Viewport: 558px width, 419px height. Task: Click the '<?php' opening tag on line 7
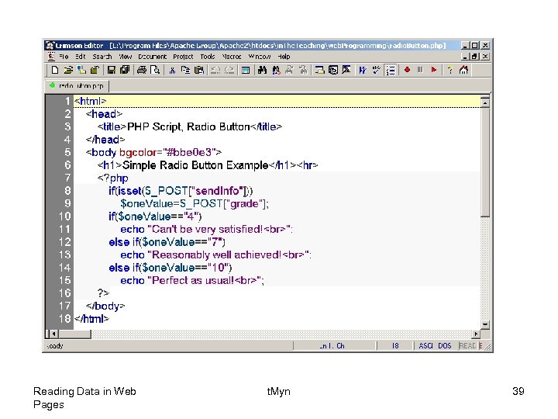click(x=113, y=178)
